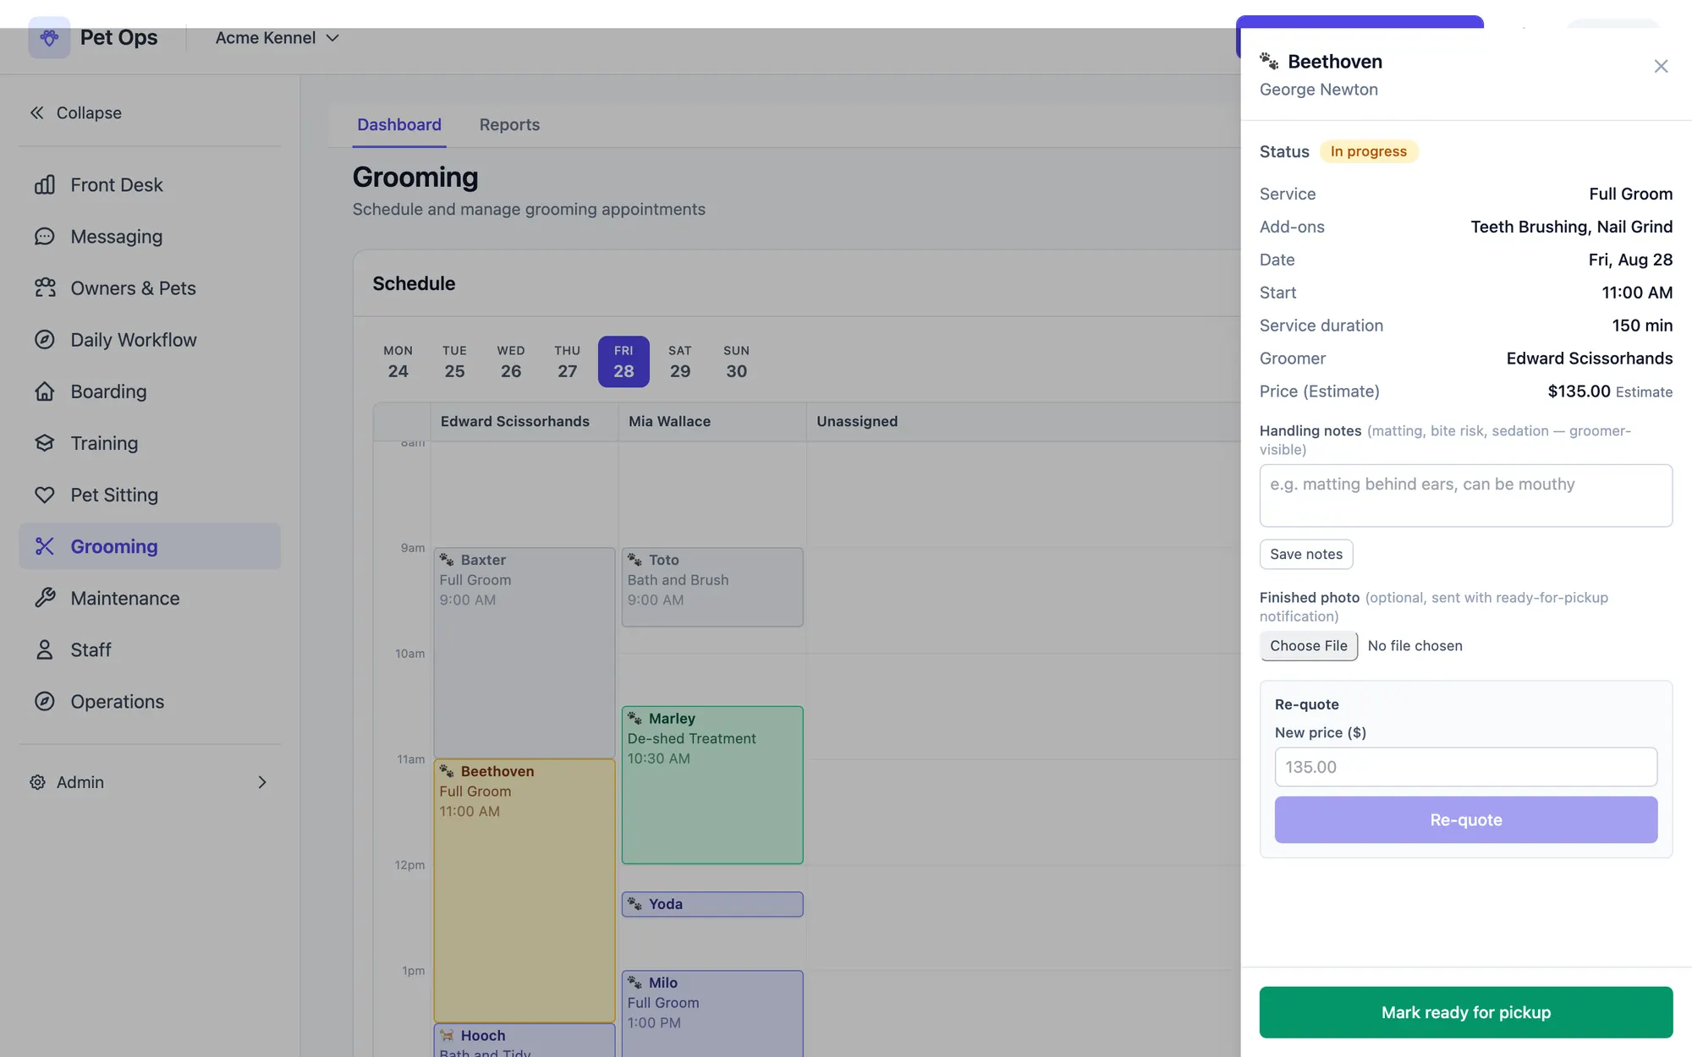Focus the Handling notes text area
The width and height of the screenshot is (1692, 1057).
[1466, 495]
